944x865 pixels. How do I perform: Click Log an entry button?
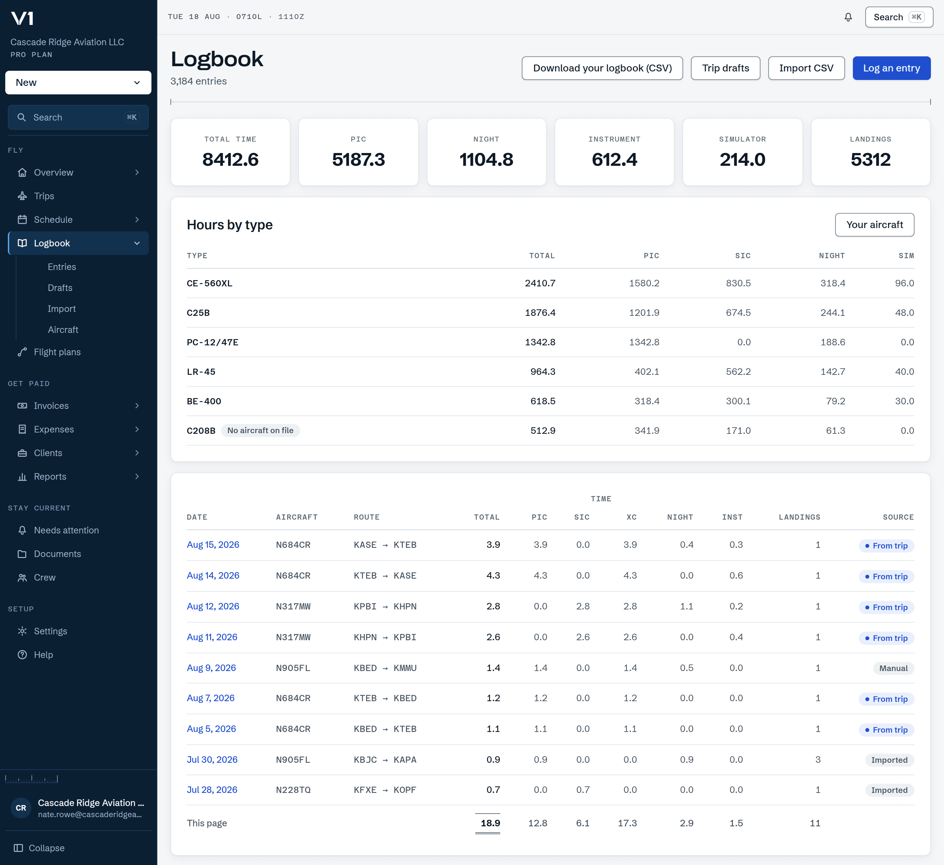[x=892, y=68]
